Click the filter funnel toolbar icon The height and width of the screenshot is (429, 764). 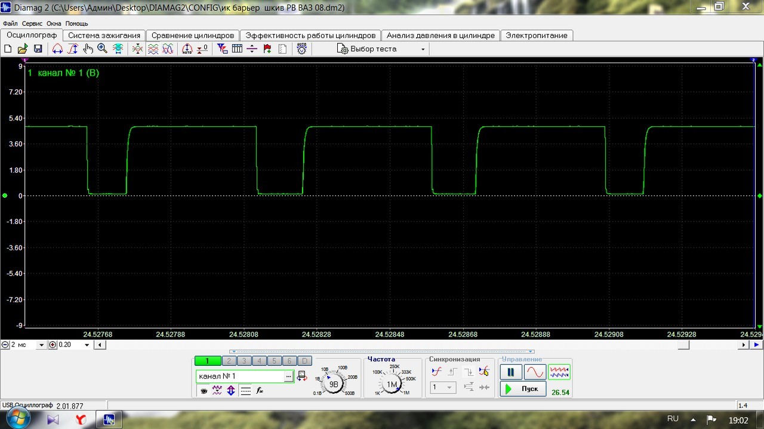[222, 49]
